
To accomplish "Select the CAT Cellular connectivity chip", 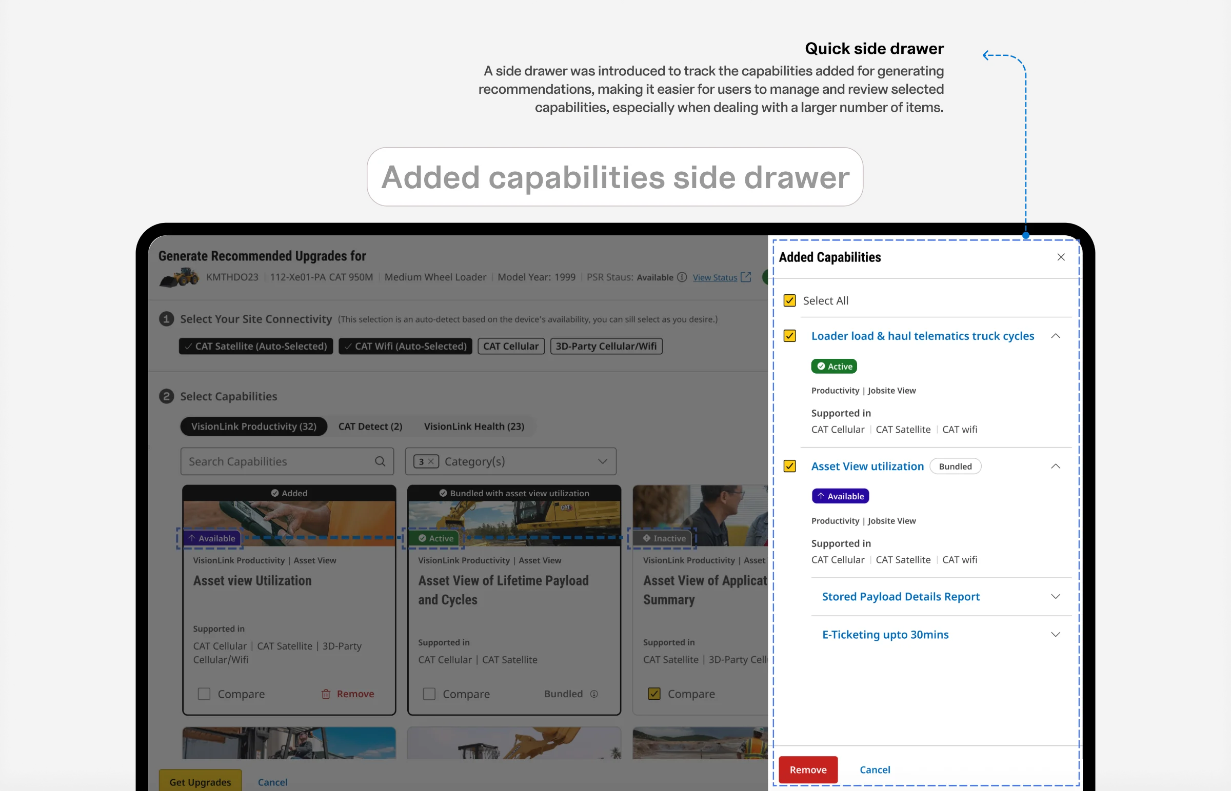I will pos(511,346).
